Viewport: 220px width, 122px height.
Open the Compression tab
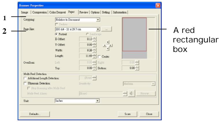40,12
